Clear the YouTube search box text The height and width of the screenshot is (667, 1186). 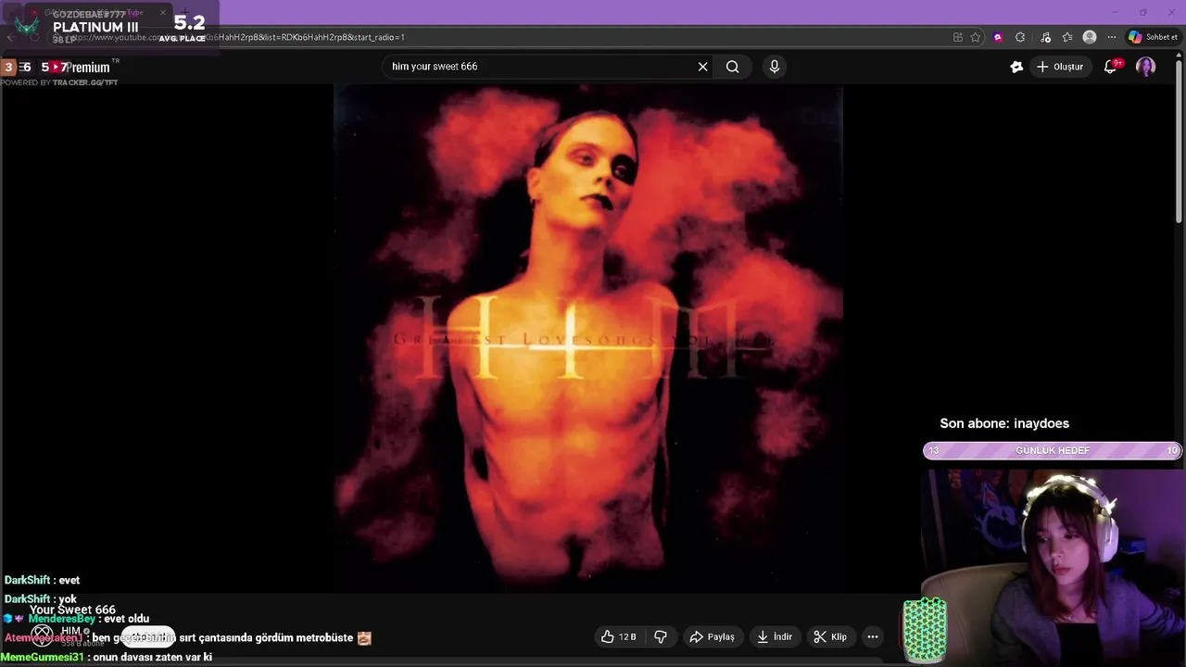[x=702, y=67]
